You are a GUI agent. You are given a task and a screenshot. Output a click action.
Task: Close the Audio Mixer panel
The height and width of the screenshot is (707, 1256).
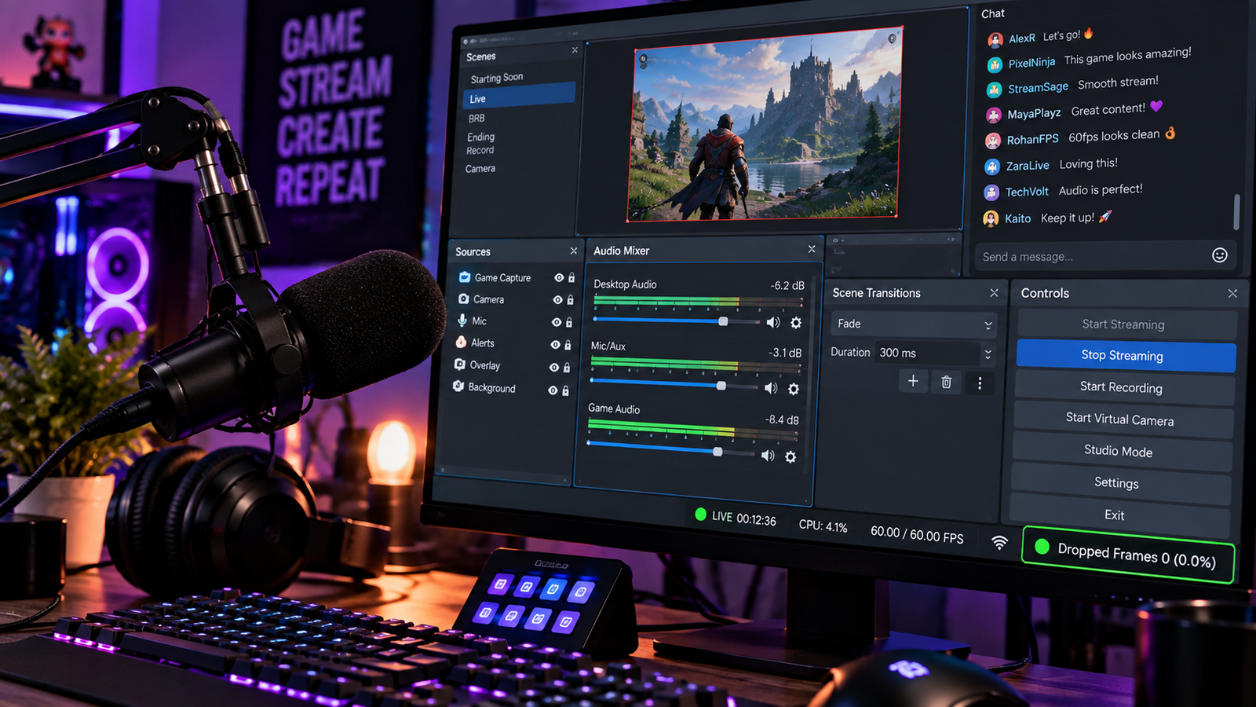pos(812,249)
